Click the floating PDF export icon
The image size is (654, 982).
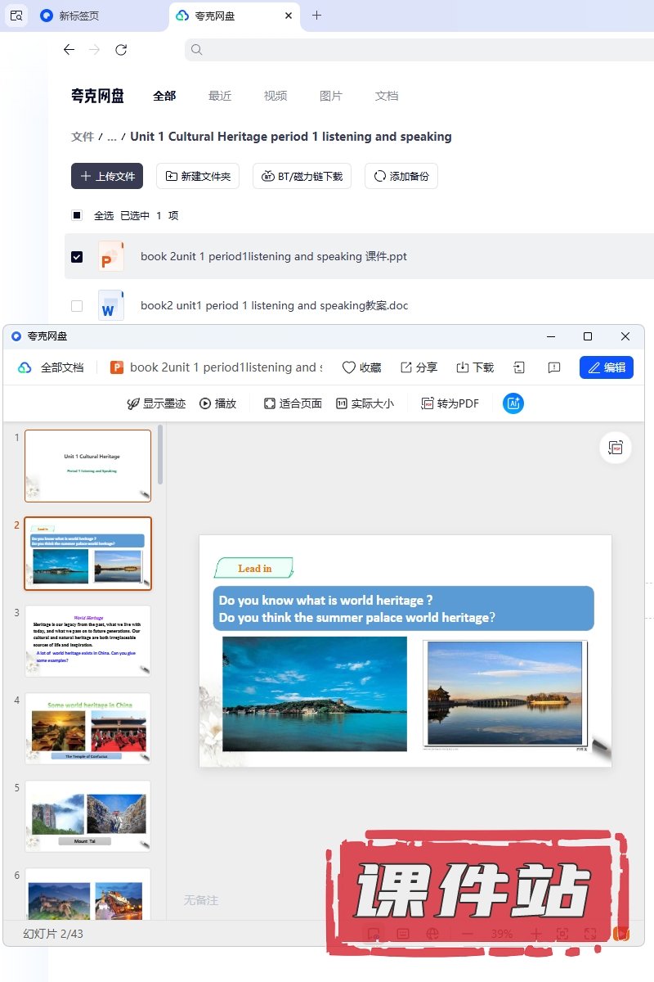coord(616,448)
